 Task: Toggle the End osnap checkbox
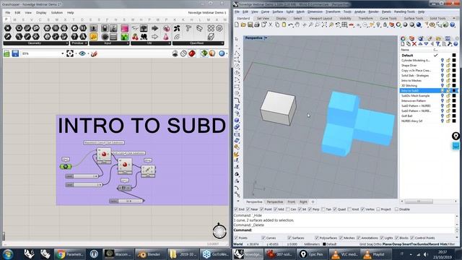point(236,209)
